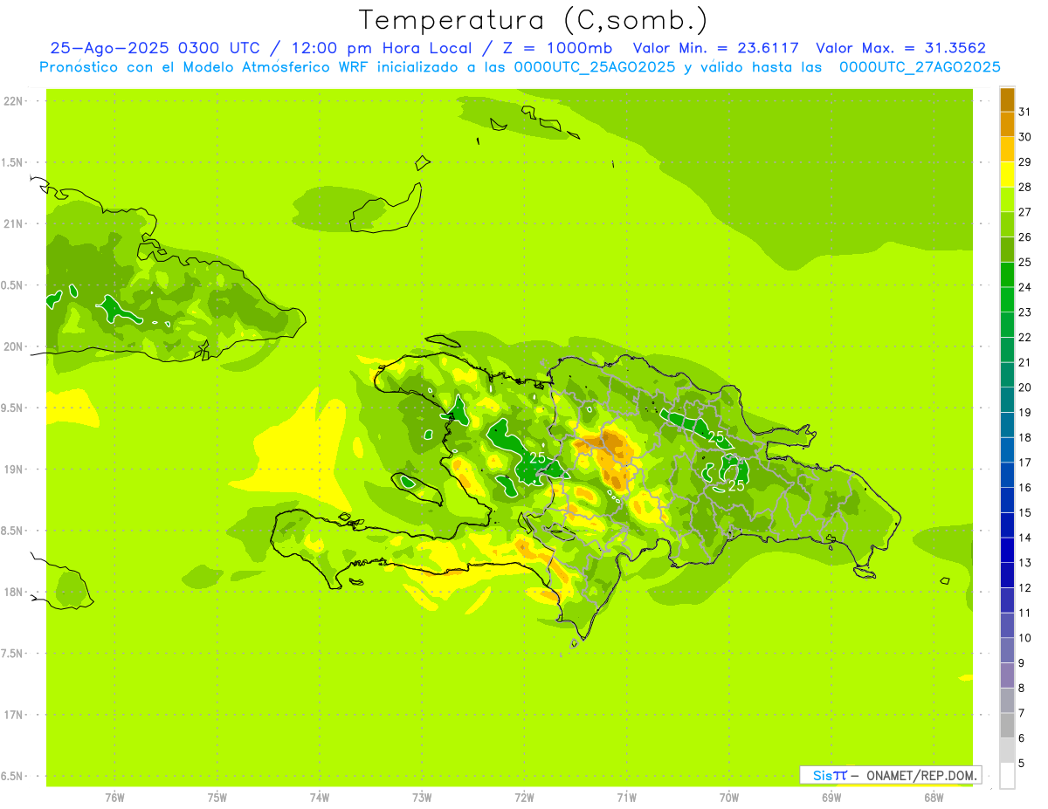Click legend label 15 on the color scale
The image size is (1048, 809).
1025,512
